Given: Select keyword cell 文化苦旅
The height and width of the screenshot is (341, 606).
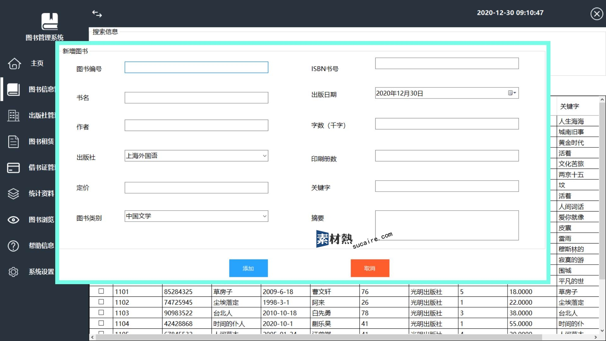Looking at the screenshot, I should point(578,164).
